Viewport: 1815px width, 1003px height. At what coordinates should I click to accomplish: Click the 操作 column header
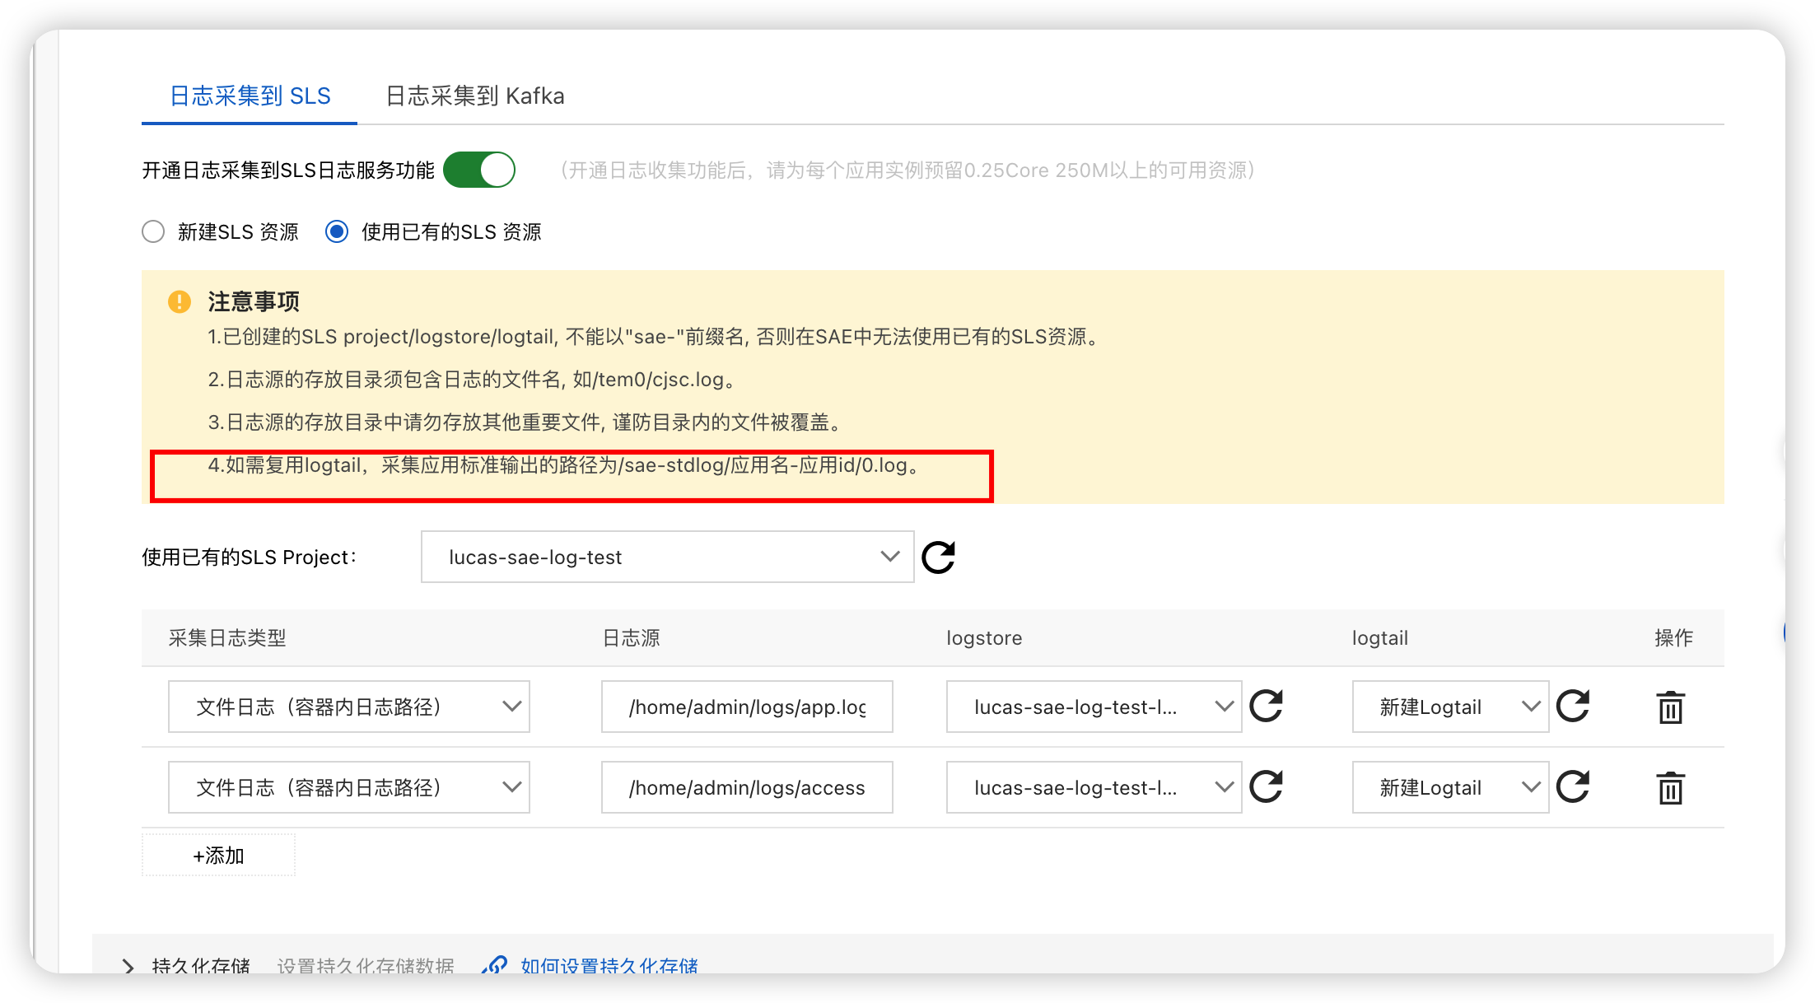point(1674,638)
